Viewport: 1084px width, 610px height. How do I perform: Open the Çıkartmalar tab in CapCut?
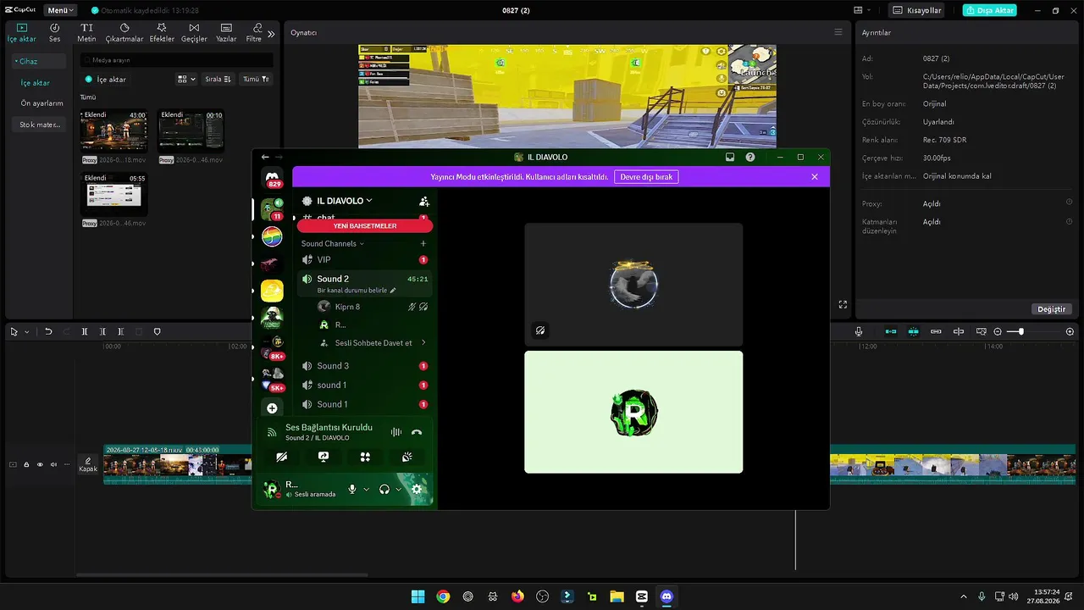pos(124,32)
